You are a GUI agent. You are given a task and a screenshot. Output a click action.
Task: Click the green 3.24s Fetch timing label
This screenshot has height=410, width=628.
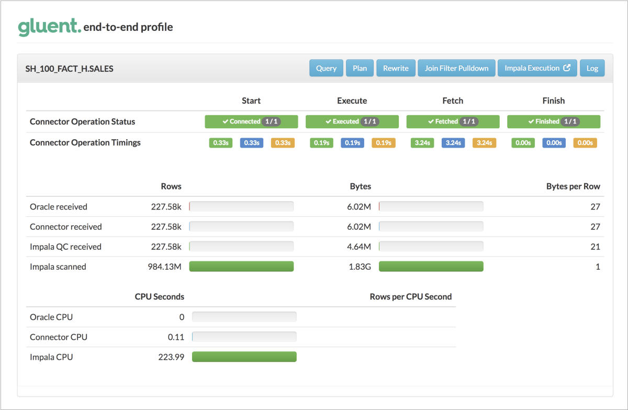[422, 143]
